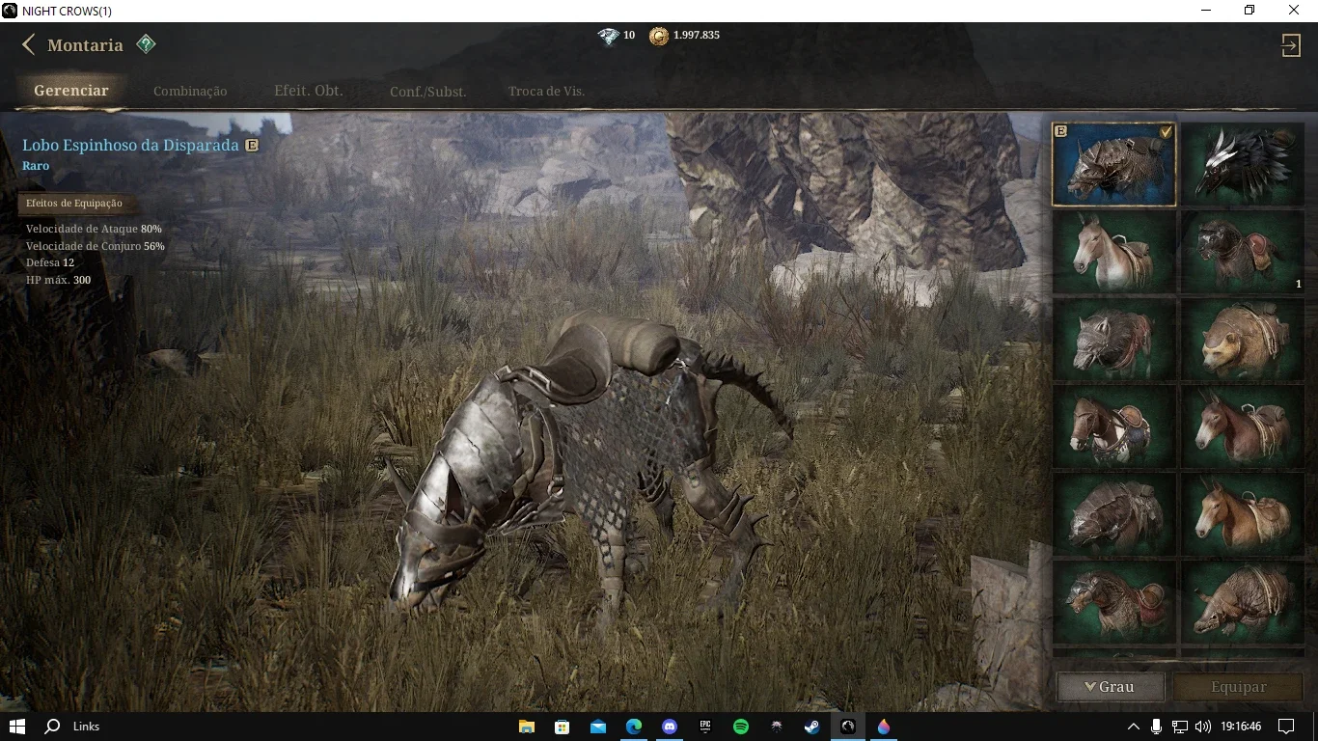Image resolution: width=1318 pixels, height=741 pixels.
Task: Click the Defesa 12 stat
Action: [50, 262]
